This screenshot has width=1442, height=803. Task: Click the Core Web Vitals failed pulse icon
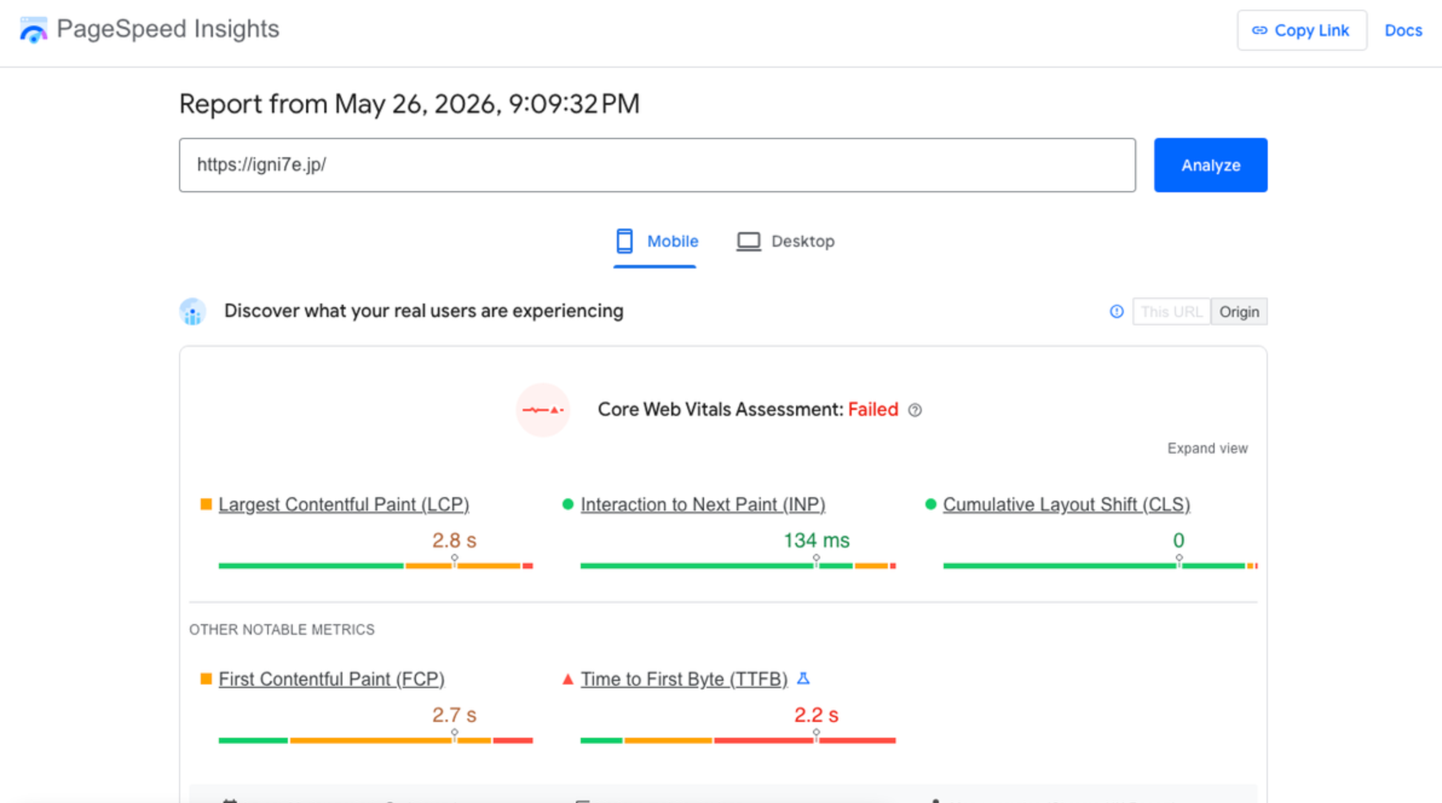click(543, 410)
